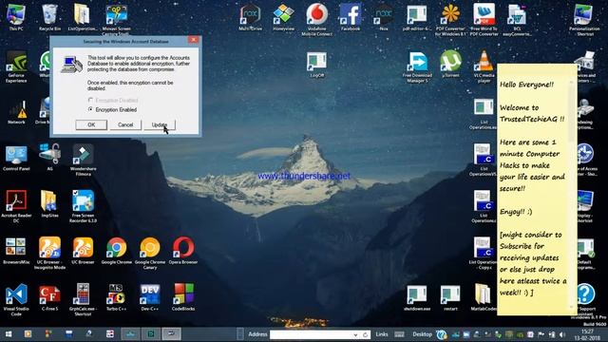Open UC Browser Incognito Mode icon
Viewport: 608px width, 342px height.
(49, 254)
